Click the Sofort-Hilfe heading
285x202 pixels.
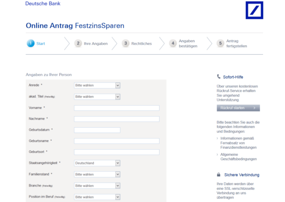[233, 77]
